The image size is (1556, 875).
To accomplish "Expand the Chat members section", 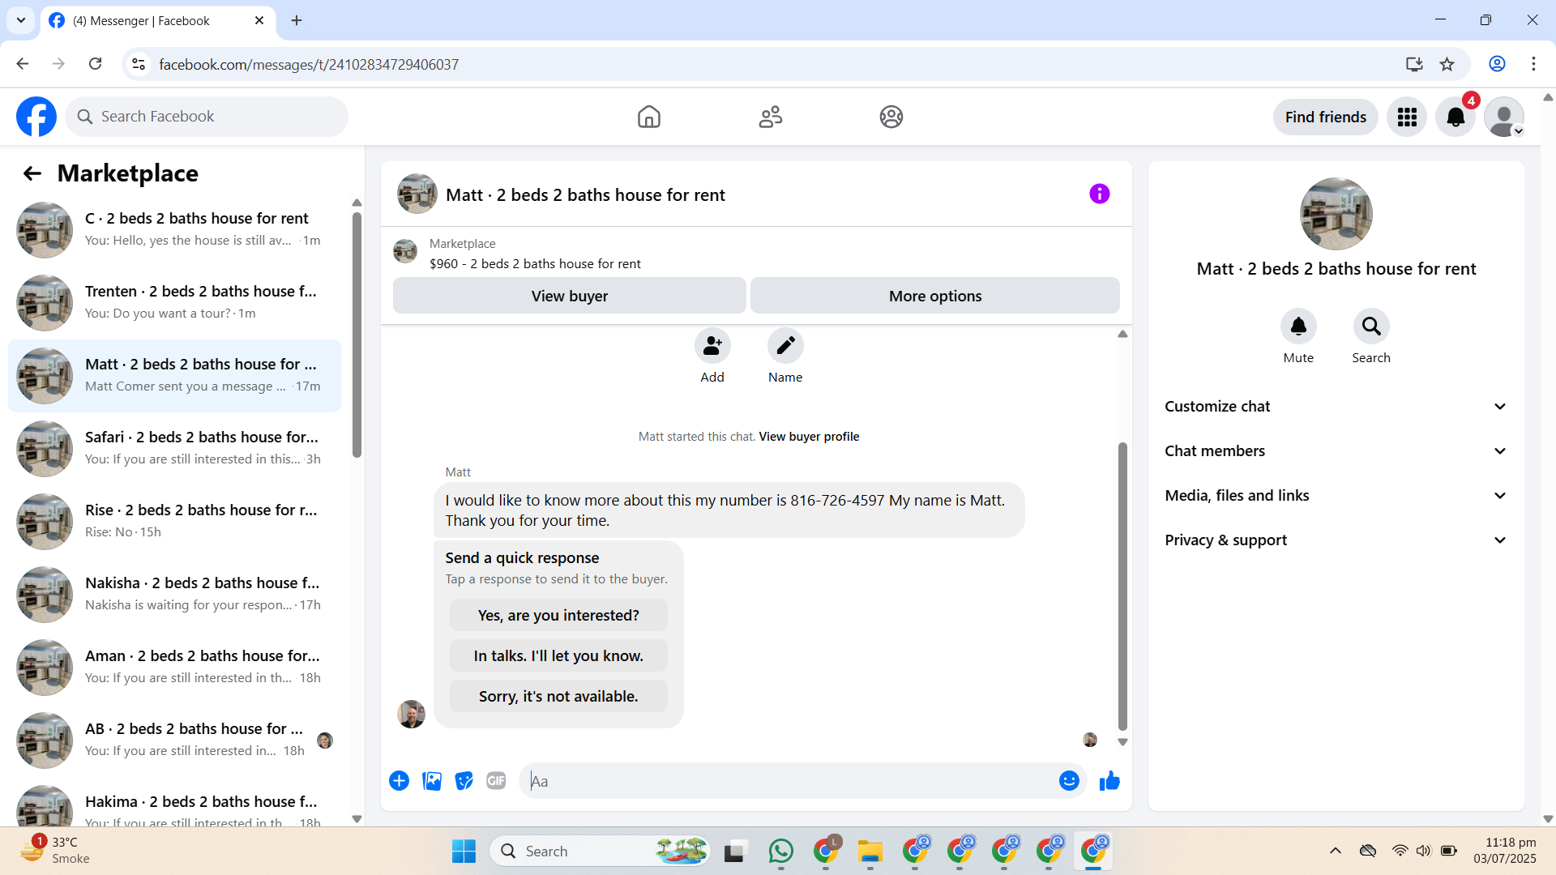I will click(1336, 451).
